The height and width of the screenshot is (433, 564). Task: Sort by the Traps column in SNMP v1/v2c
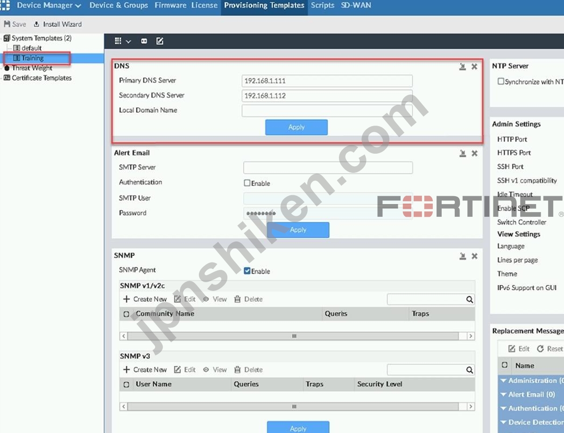420,314
